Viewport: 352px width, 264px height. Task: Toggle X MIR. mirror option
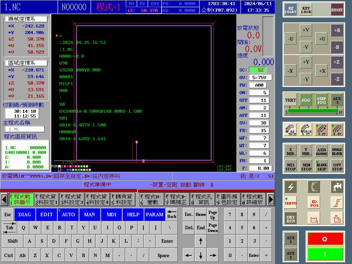click(x=290, y=151)
